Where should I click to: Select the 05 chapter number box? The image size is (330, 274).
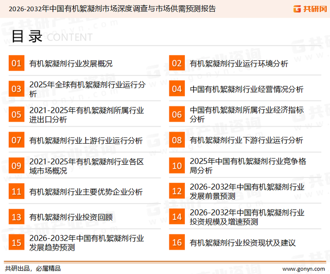point(16,115)
